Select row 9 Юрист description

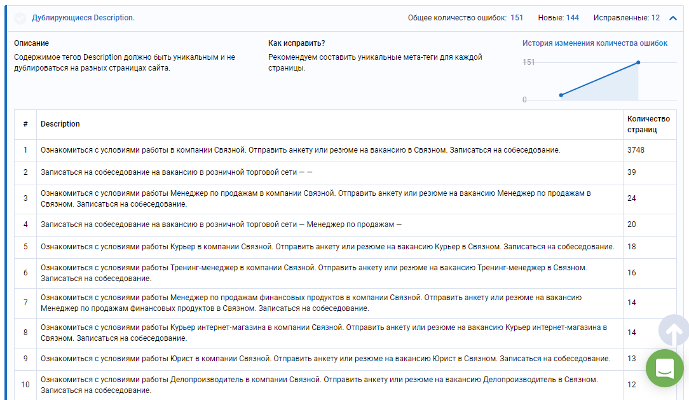[325, 359]
